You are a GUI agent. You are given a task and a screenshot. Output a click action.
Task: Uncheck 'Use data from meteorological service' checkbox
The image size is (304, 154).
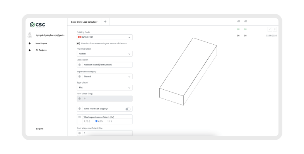point(79,44)
